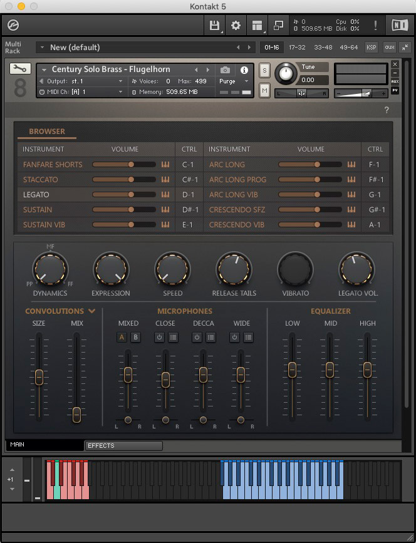
Task: Open key mapping icon for Fanfare Shorts
Action: click(x=165, y=165)
